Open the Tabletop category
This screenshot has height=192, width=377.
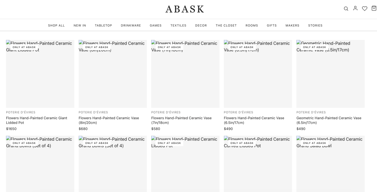point(103,25)
